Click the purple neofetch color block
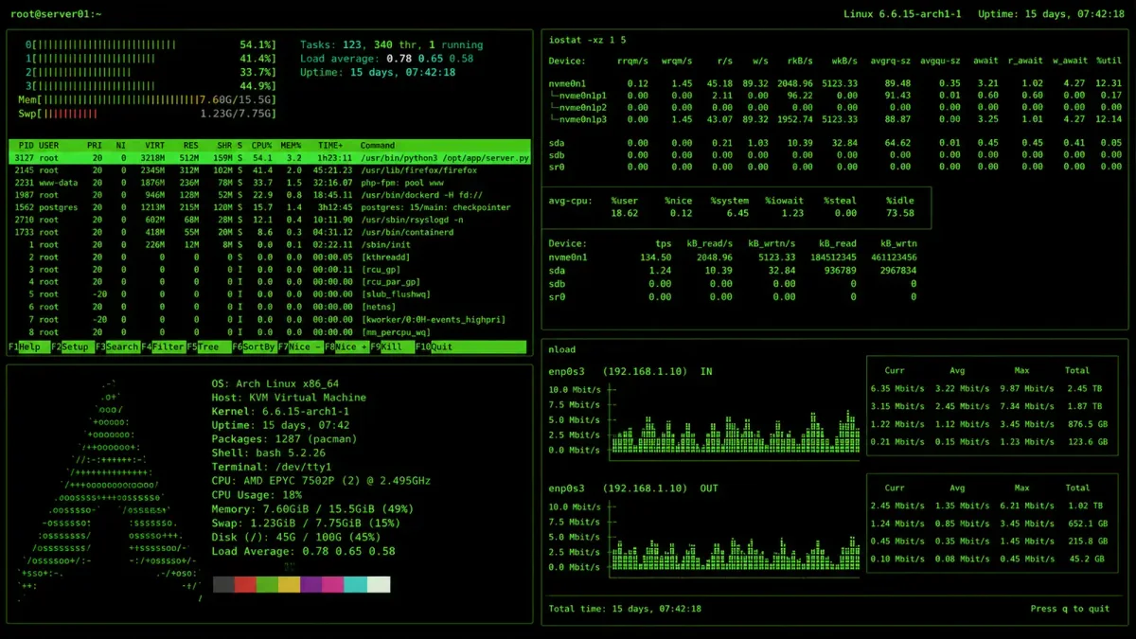Viewport: 1136px width, 639px height. (311, 585)
